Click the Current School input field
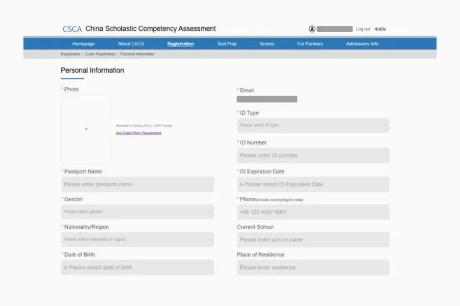The image size is (460, 306). pos(313,240)
